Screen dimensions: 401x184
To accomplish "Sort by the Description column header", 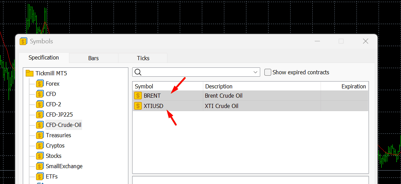I will pyautogui.click(x=262, y=86).
